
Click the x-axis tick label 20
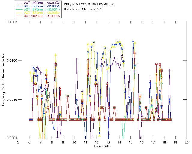[x=187, y=142]
